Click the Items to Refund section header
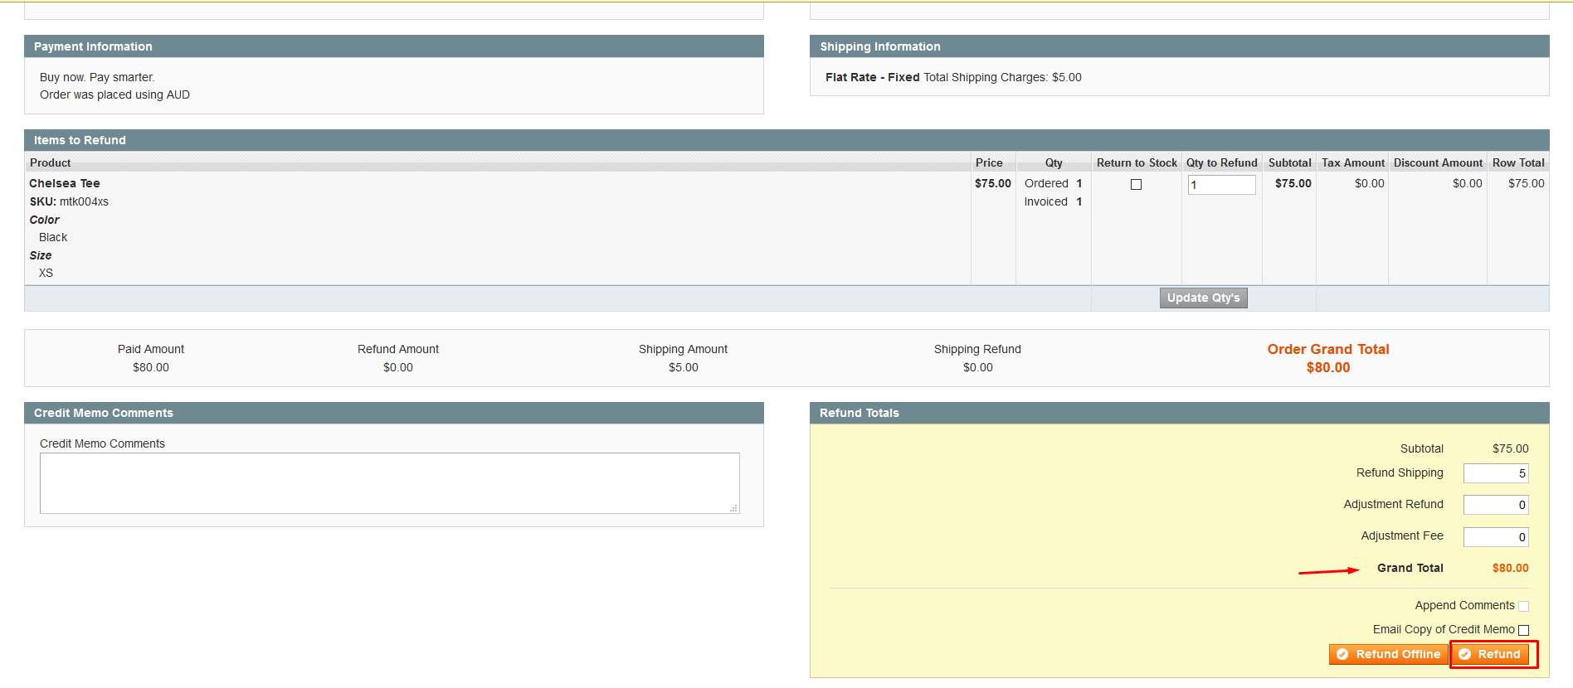Viewport: 1573px width, 688px height. click(80, 140)
